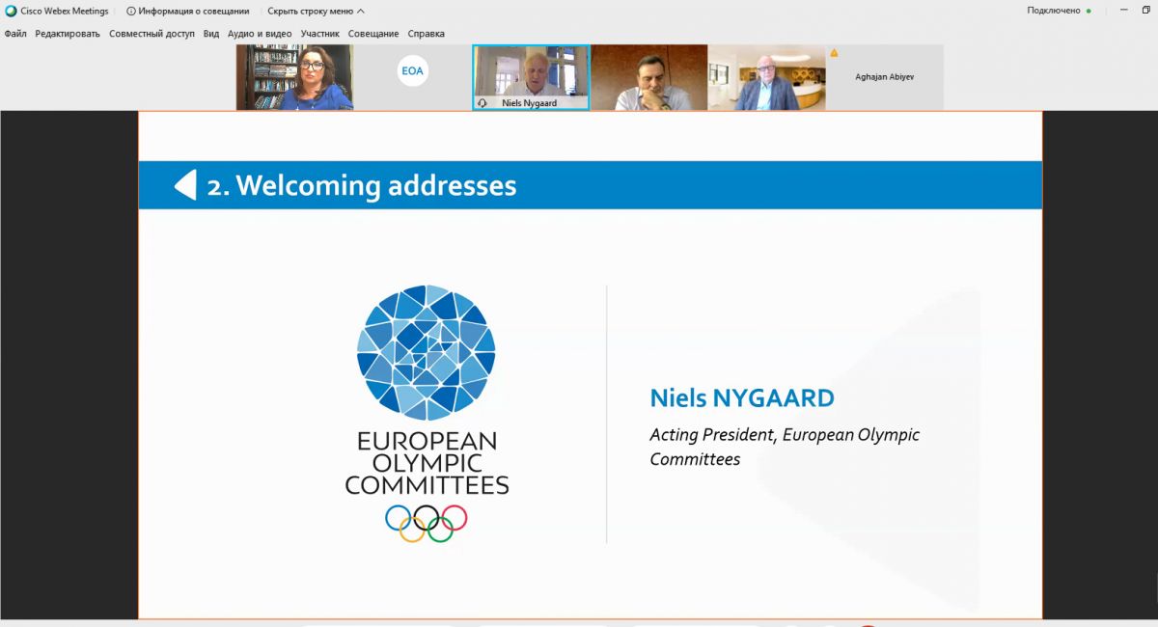Viewport: 1158px width, 627px height.
Task: Click Информация о совещании button
Action: pyautogui.click(x=193, y=11)
